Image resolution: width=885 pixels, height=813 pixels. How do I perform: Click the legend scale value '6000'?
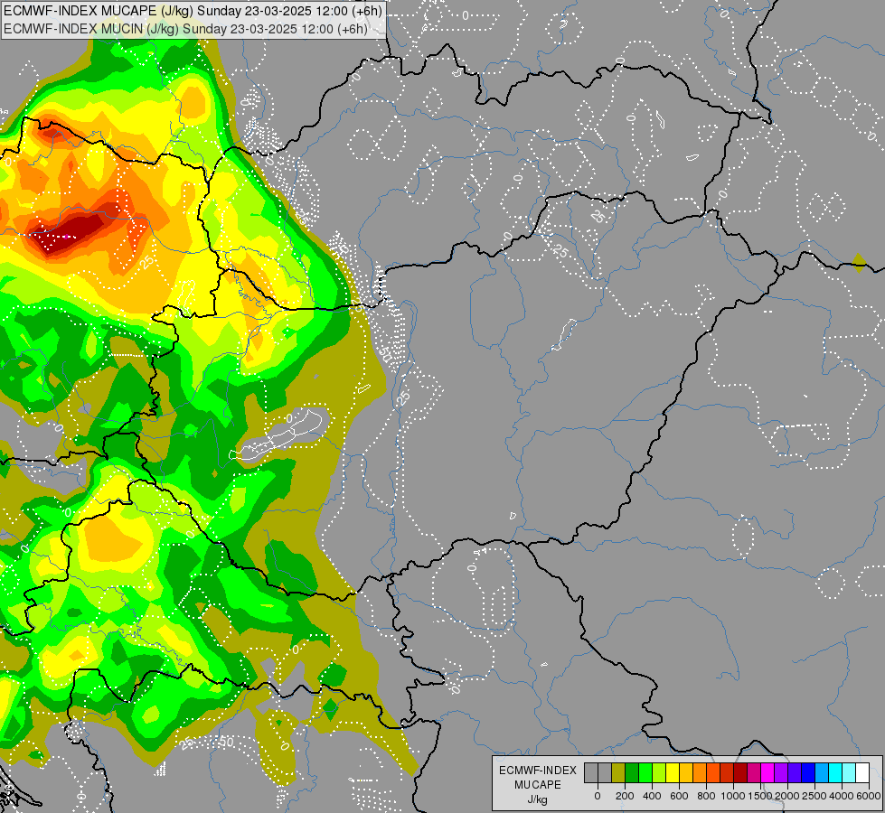click(869, 796)
